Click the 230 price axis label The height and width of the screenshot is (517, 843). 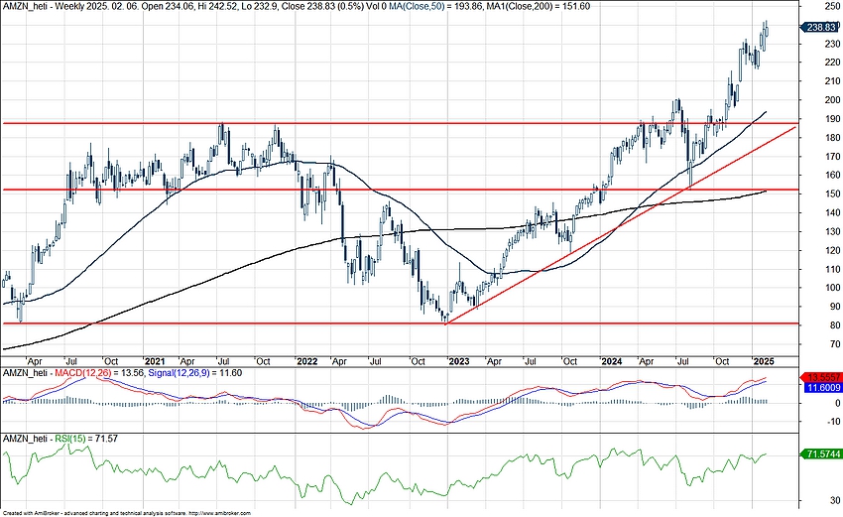click(x=833, y=44)
